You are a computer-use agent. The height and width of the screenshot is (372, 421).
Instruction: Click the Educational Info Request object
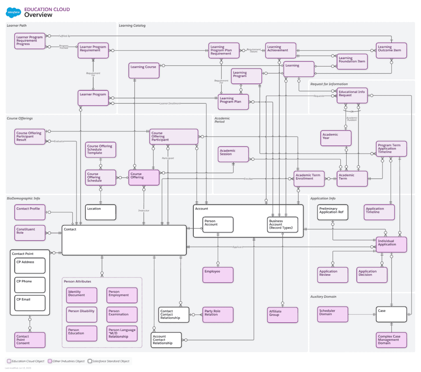[352, 95]
